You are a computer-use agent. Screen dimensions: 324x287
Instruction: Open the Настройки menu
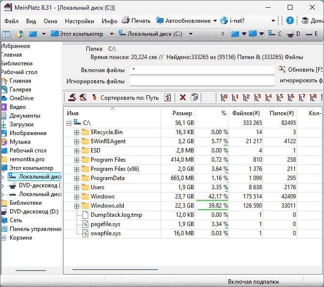[x=80, y=21]
